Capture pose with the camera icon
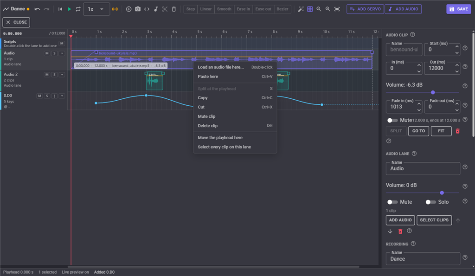 click(x=138, y=9)
